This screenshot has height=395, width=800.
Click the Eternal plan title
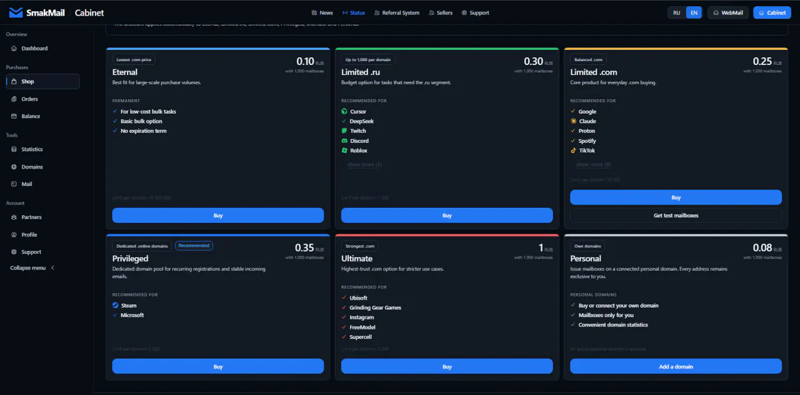[x=125, y=72]
